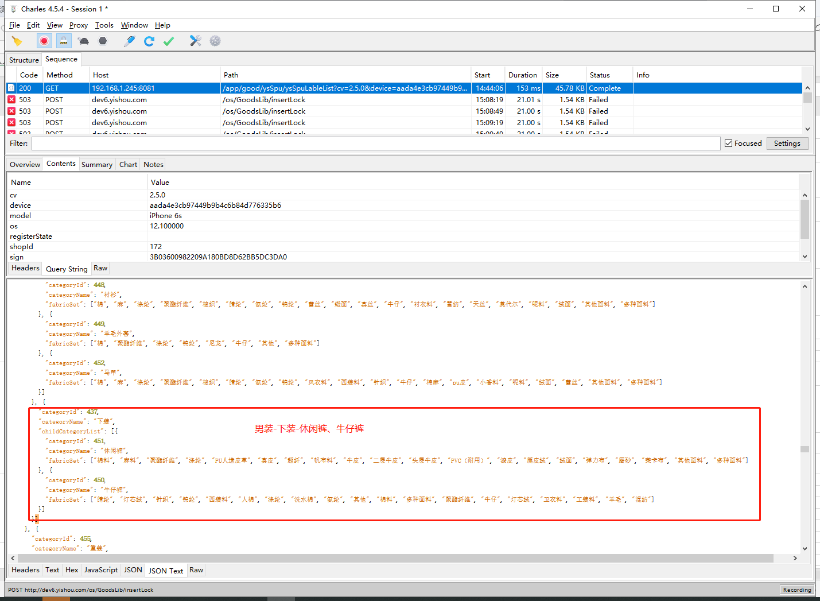Select the response JavaScript tab
The height and width of the screenshot is (601, 820).
point(101,570)
